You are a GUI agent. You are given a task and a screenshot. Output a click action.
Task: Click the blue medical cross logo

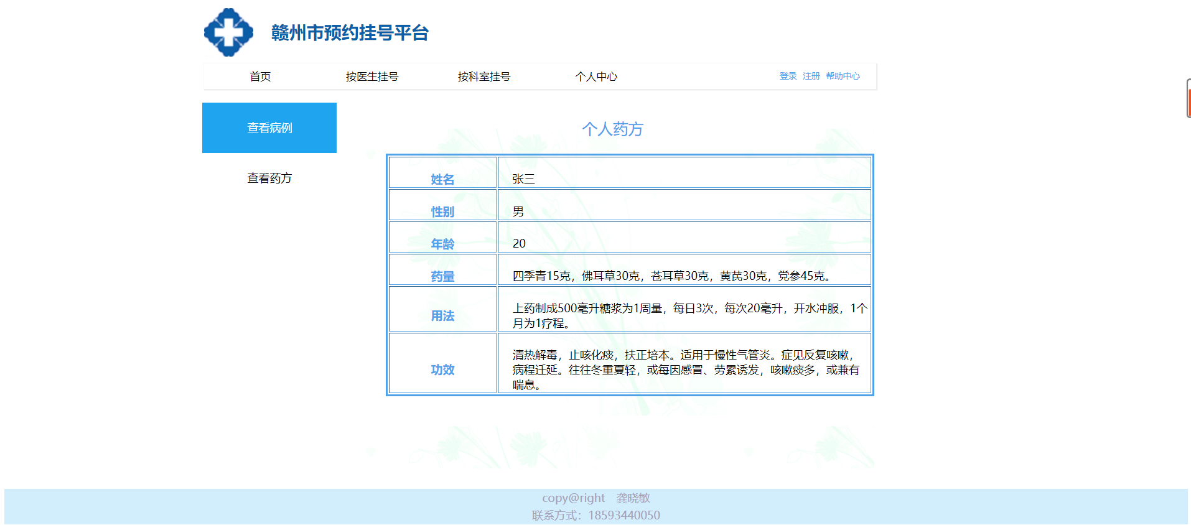point(228,32)
